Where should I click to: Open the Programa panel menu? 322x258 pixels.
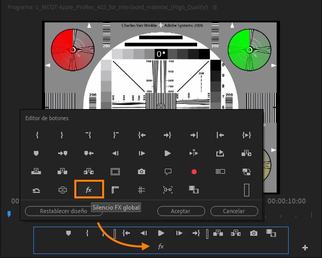[215, 8]
